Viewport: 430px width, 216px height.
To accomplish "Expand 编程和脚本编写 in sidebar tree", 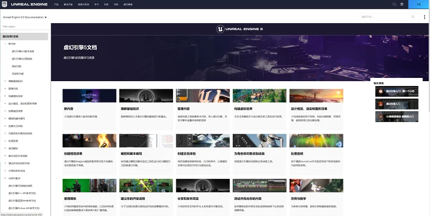I will [x=5, y=118].
